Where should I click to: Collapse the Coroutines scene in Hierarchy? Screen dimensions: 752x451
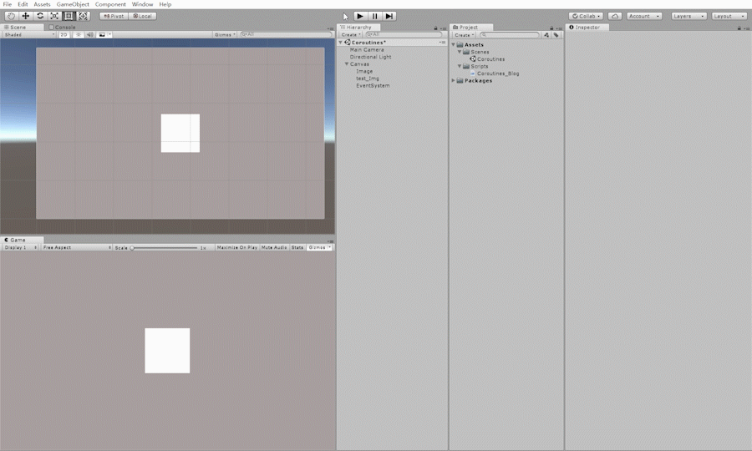[341, 43]
